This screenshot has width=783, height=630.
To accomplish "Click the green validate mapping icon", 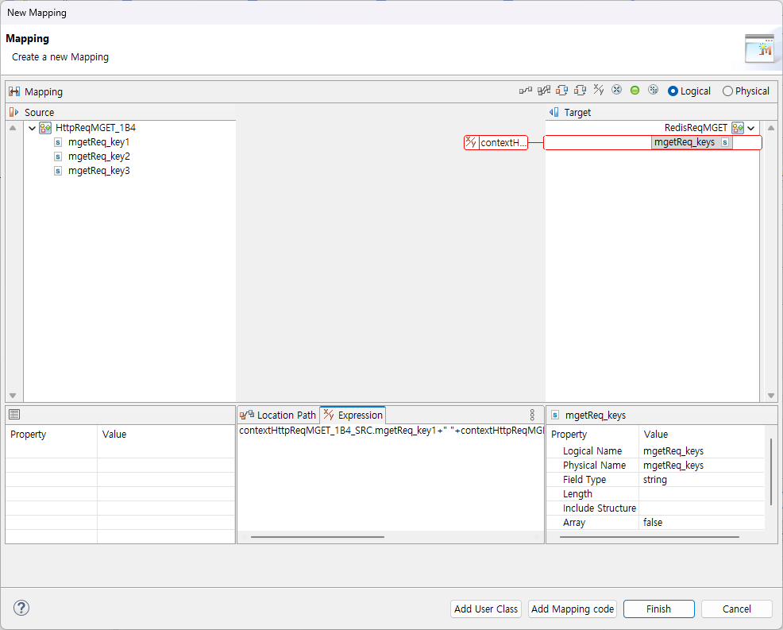I will point(634,90).
